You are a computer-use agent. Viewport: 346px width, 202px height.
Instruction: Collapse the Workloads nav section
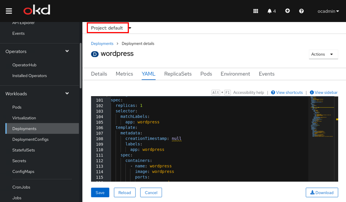pyautogui.click(x=38, y=94)
